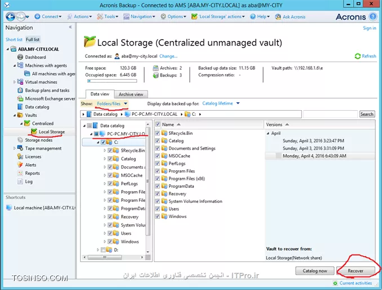Expand the D: drive tree node
The height and width of the screenshot is (290, 382).
pyautogui.click(x=98, y=250)
